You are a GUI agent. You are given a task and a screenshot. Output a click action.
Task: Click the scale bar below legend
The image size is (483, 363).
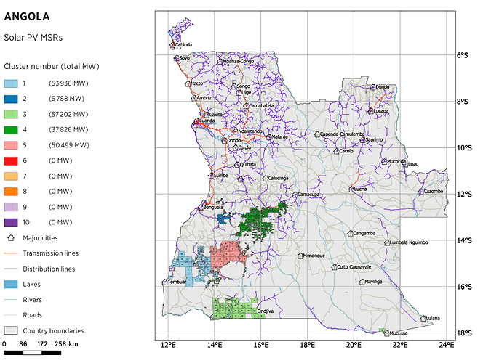pyautogui.click(x=41, y=352)
